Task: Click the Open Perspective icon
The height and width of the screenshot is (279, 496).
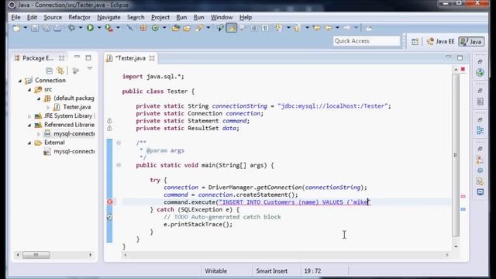Action: coord(415,41)
